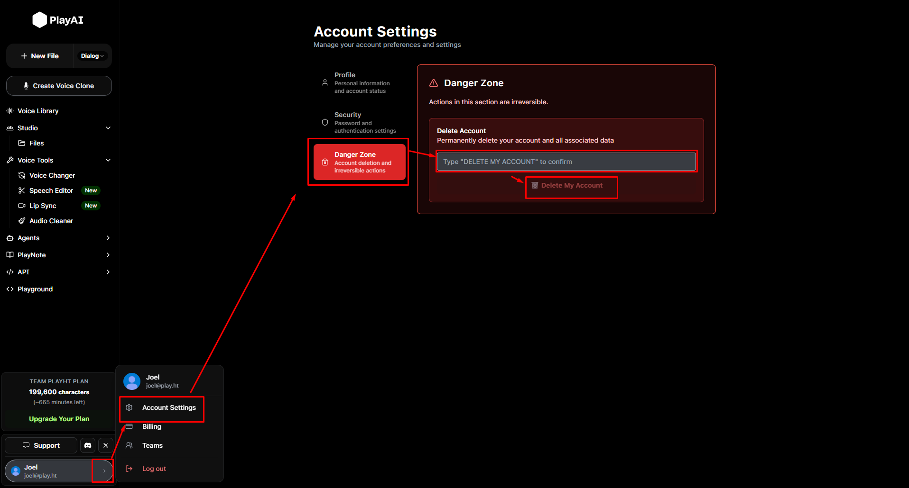The image size is (909, 488).
Task: Select Teams in user menu
Action: pyautogui.click(x=152, y=445)
